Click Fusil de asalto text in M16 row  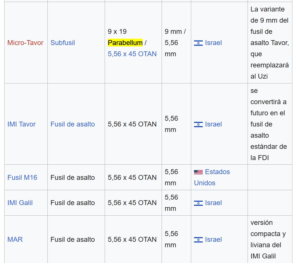tap(72, 178)
